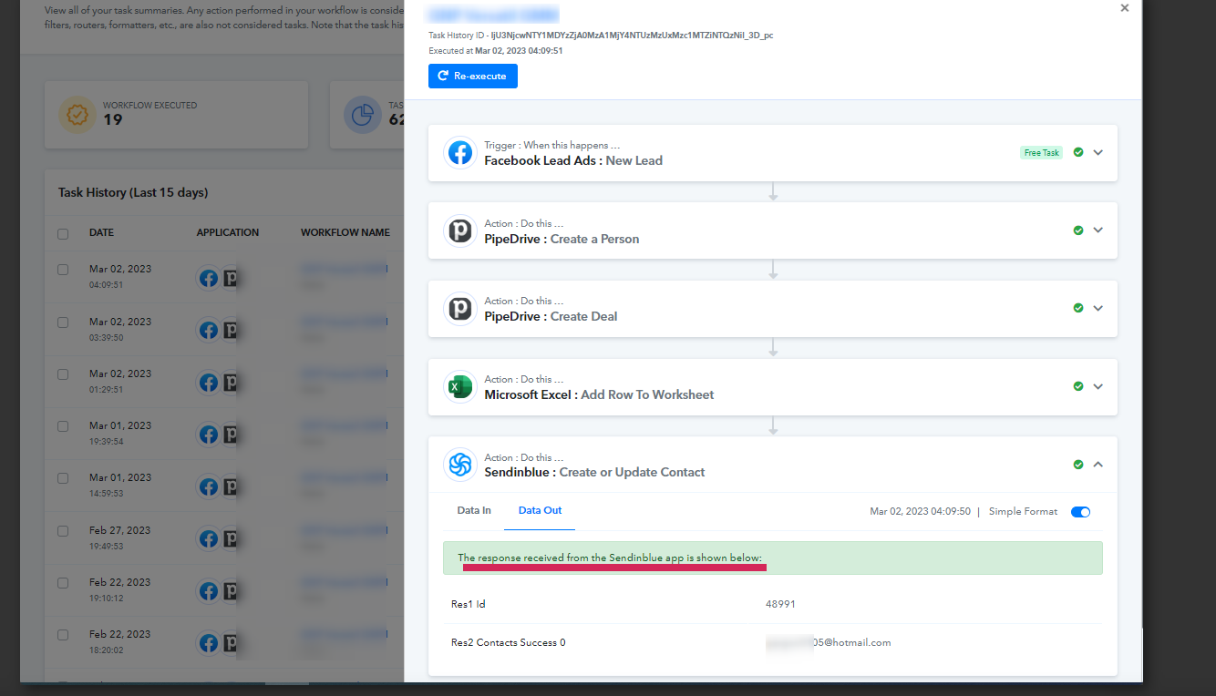Click the APPLICATION column header

228,233
